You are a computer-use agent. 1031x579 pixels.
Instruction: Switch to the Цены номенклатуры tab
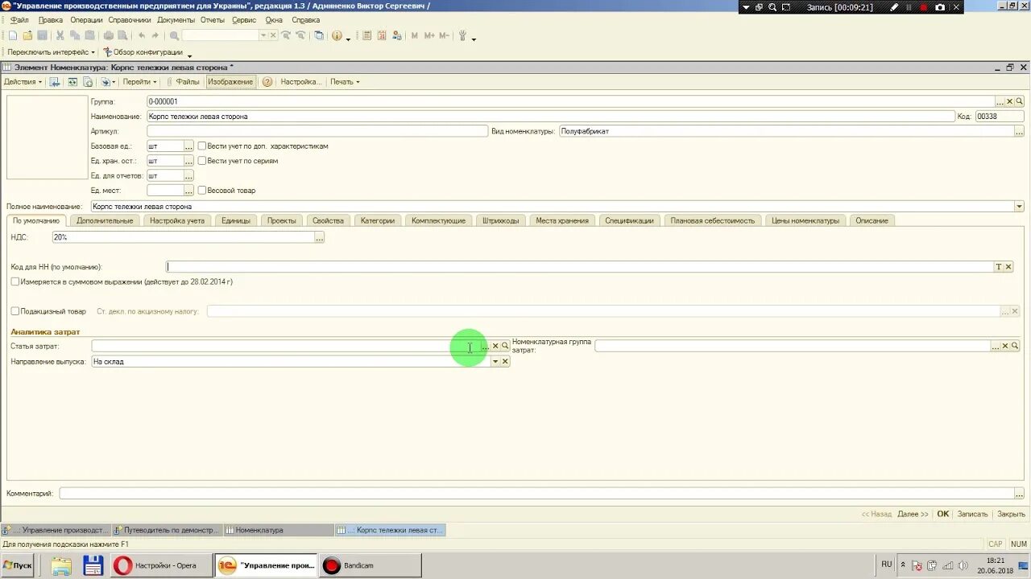click(x=805, y=220)
